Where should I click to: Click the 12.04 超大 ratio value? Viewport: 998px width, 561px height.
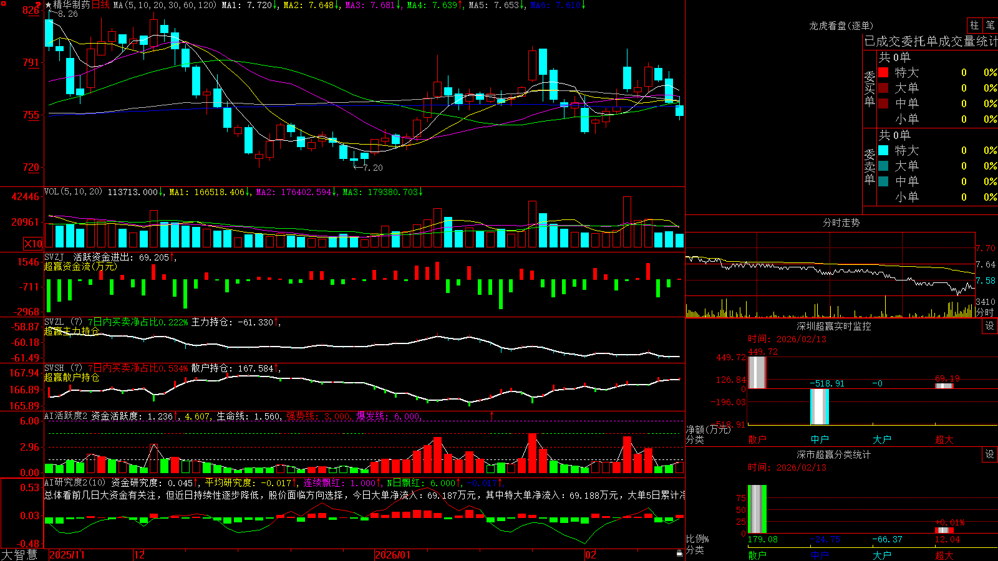pyautogui.click(x=947, y=539)
